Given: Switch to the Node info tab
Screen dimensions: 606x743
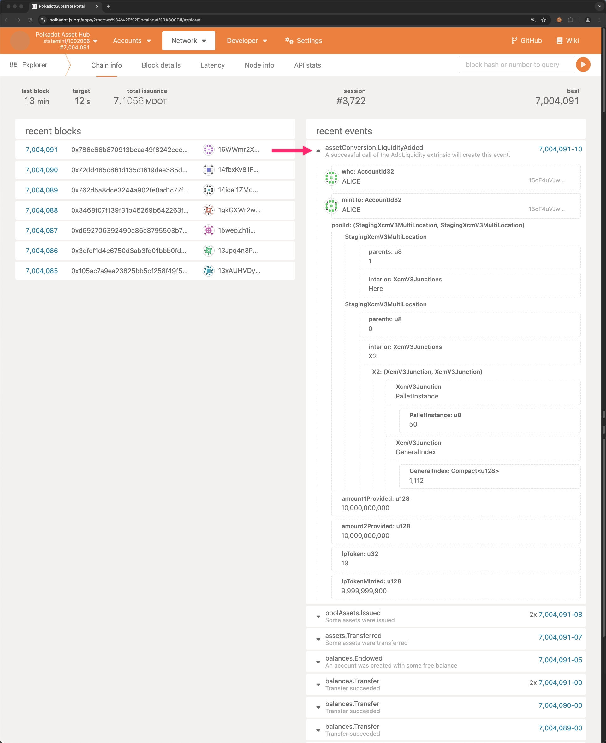Looking at the screenshot, I should point(259,65).
